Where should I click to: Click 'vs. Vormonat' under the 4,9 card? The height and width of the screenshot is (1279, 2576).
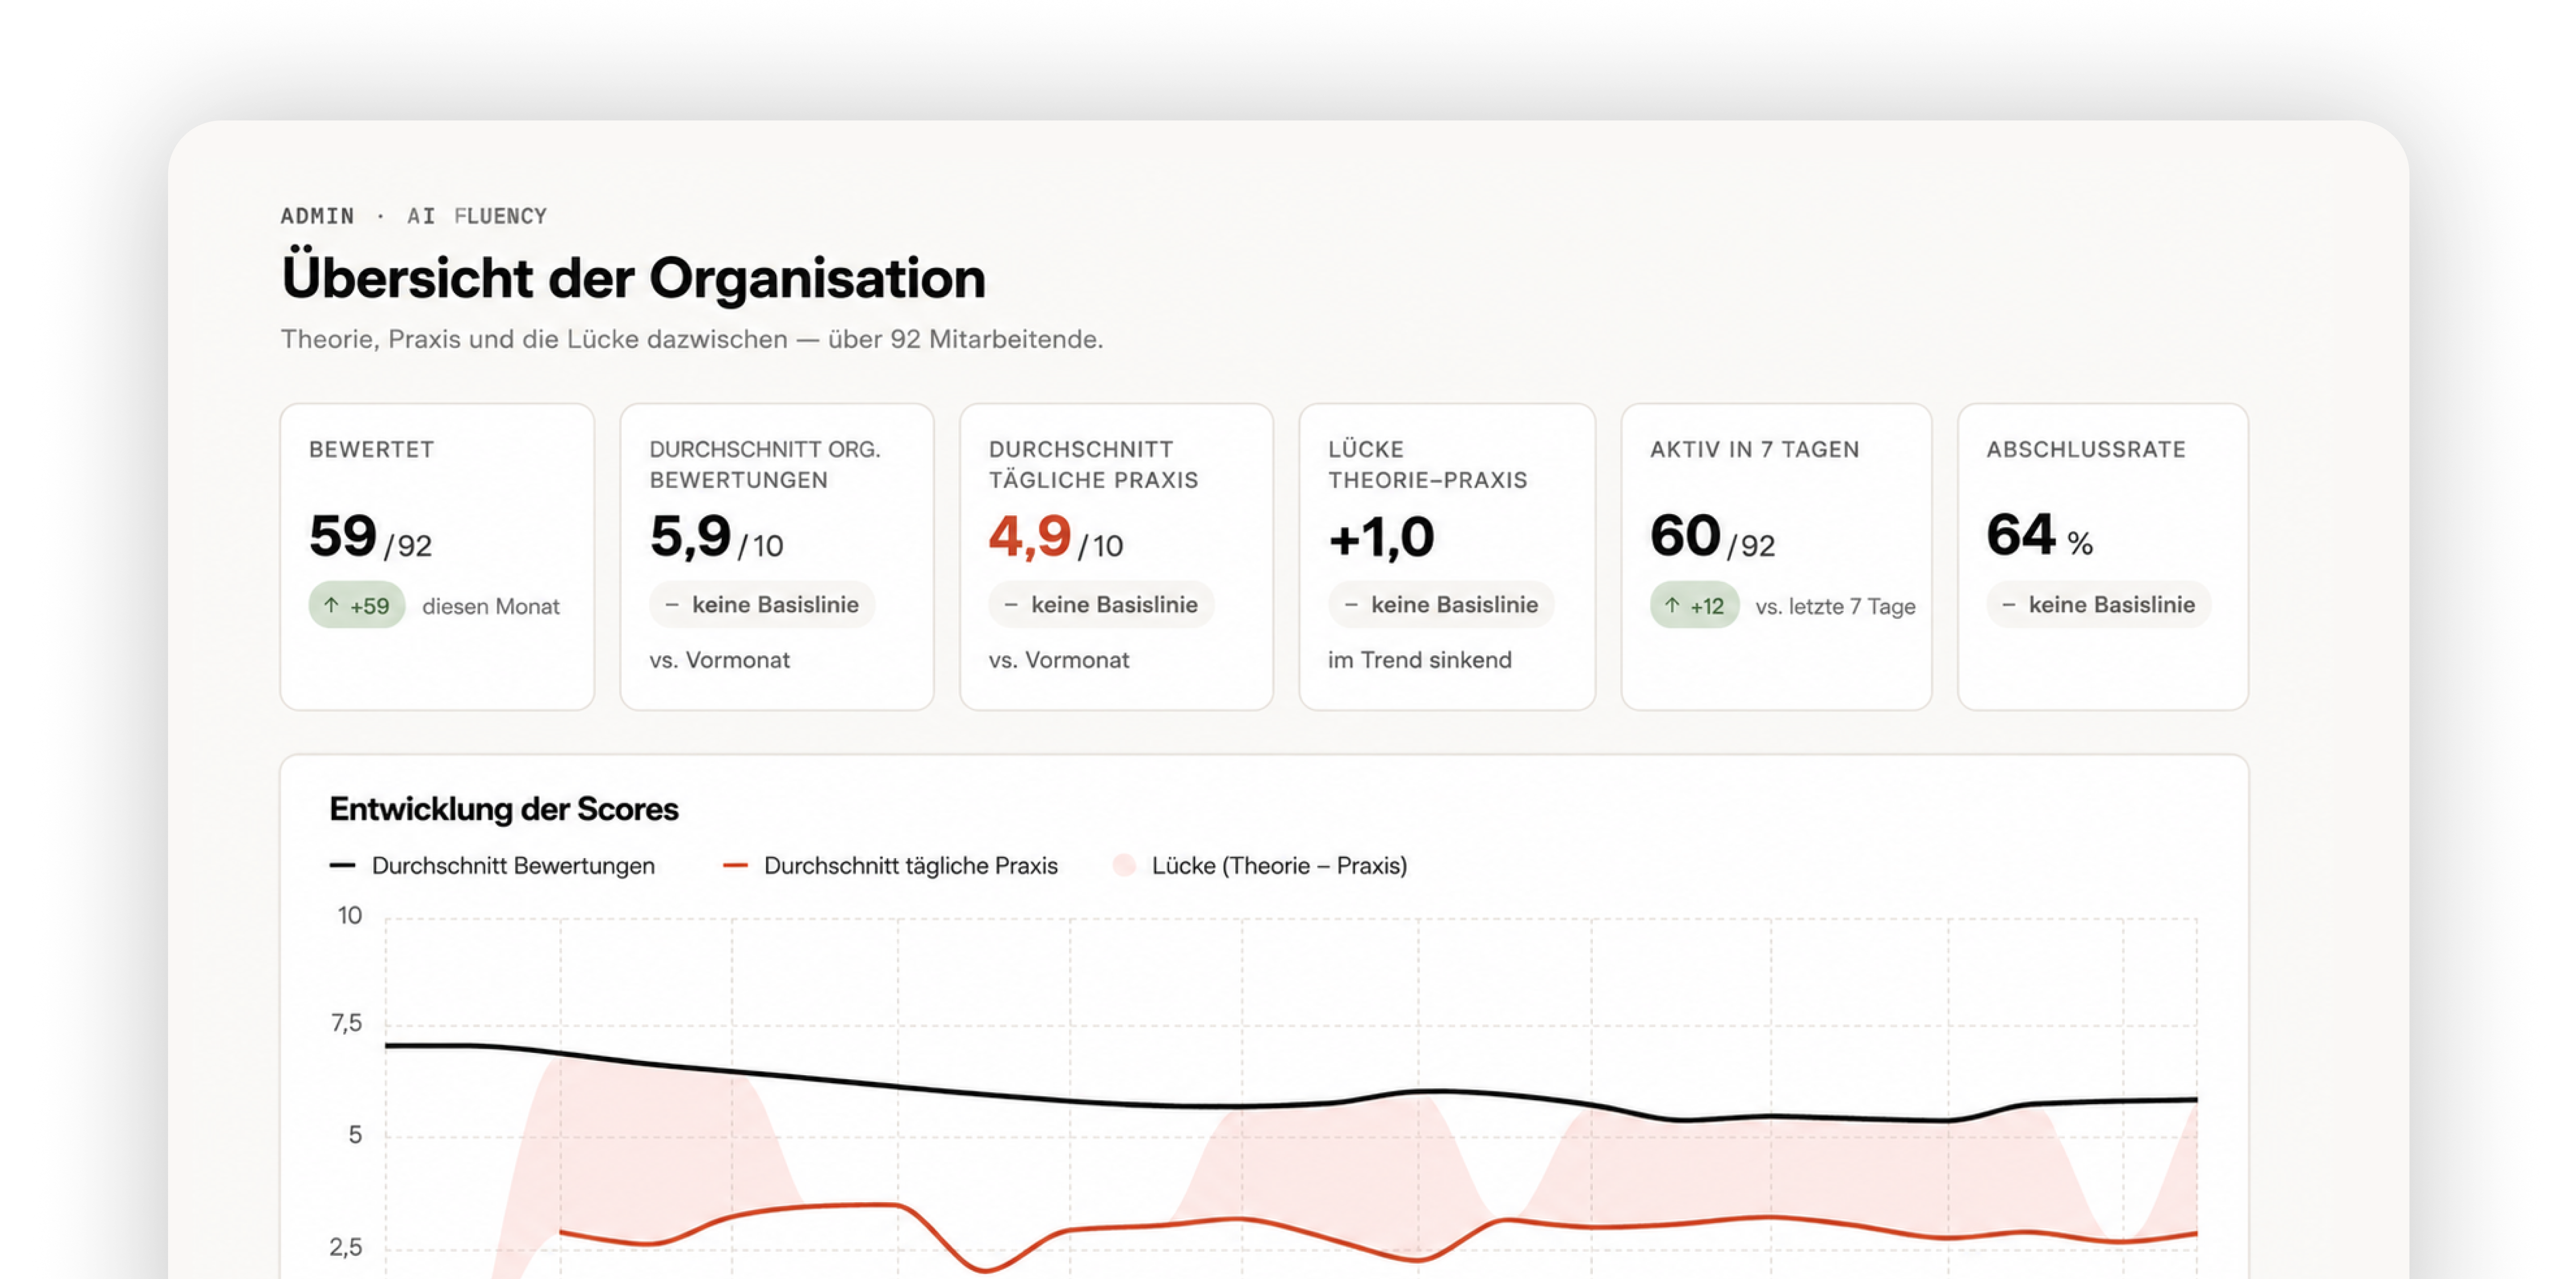(x=1059, y=660)
